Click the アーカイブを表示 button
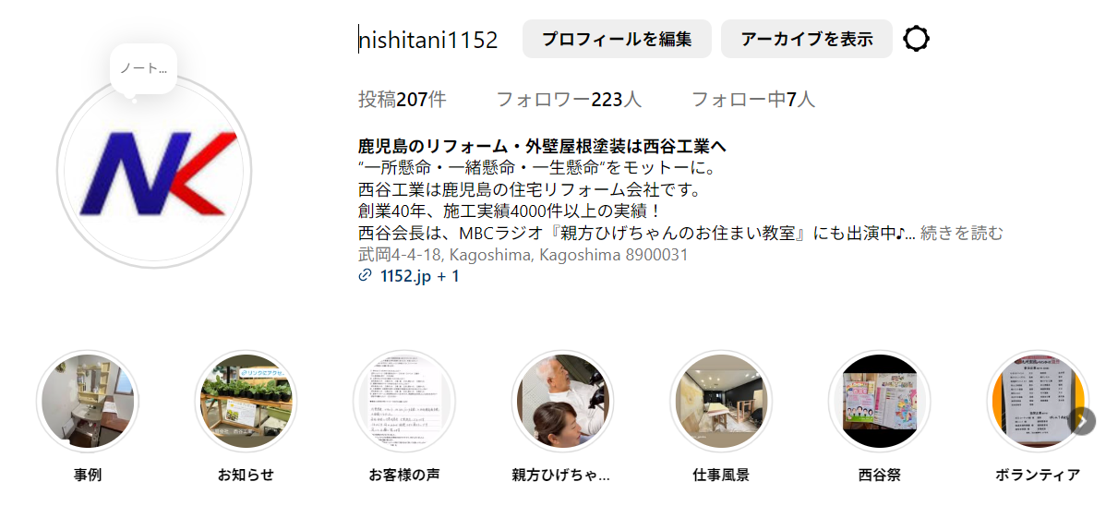The height and width of the screenshot is (530, 1106). 806,39
